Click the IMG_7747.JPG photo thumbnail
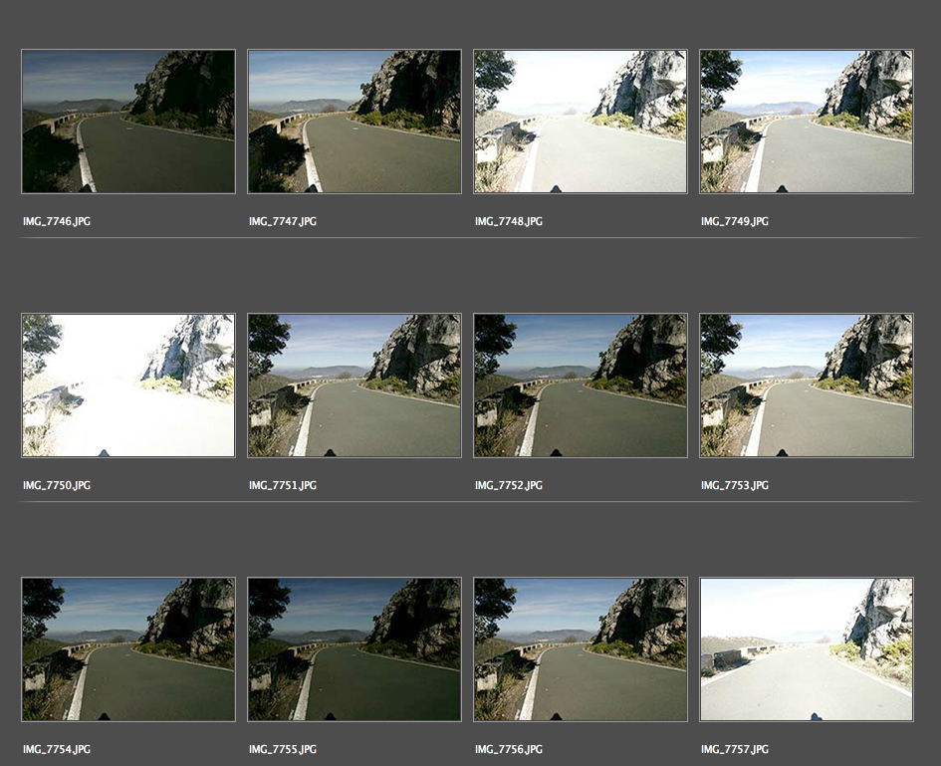This screenshot has width=941, height=766. click(354, 122)
